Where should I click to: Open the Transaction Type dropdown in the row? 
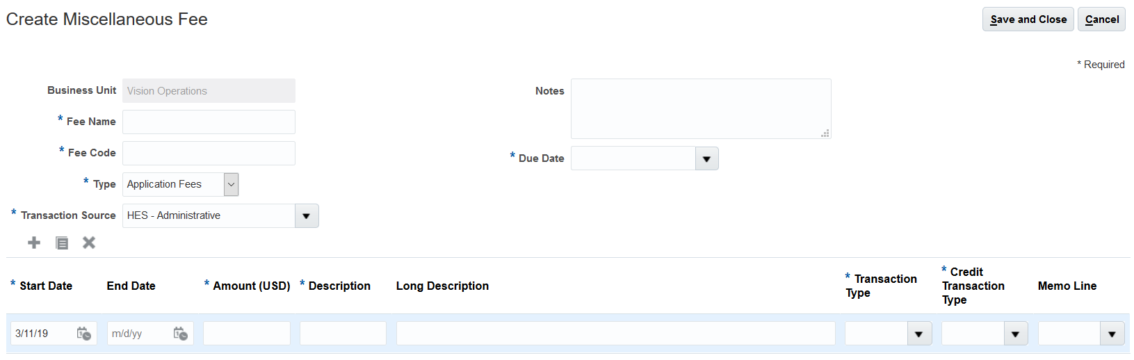[x=919, y=334]
